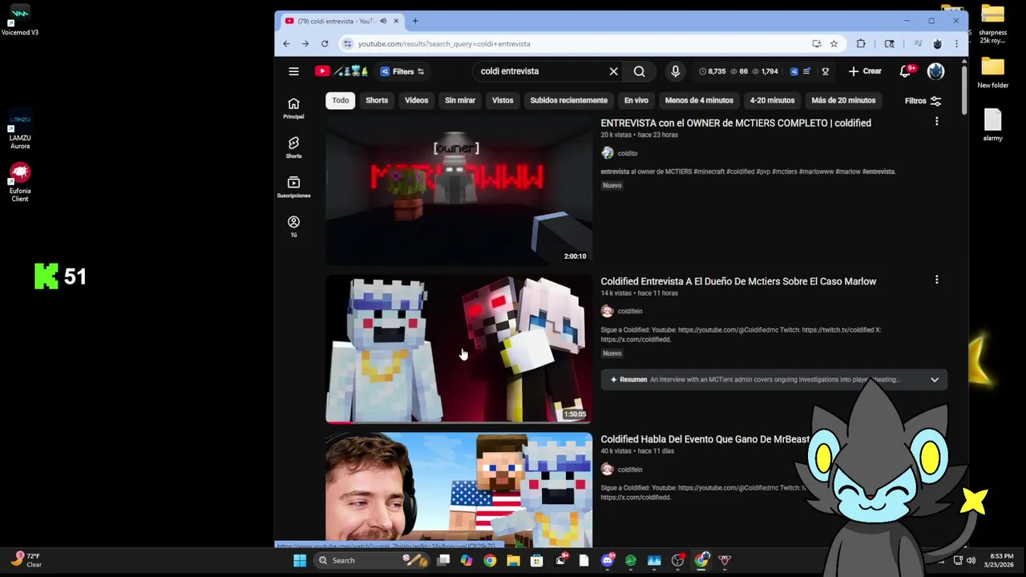
Task: Open the notifications bell
Action: [x=905, y=71]
